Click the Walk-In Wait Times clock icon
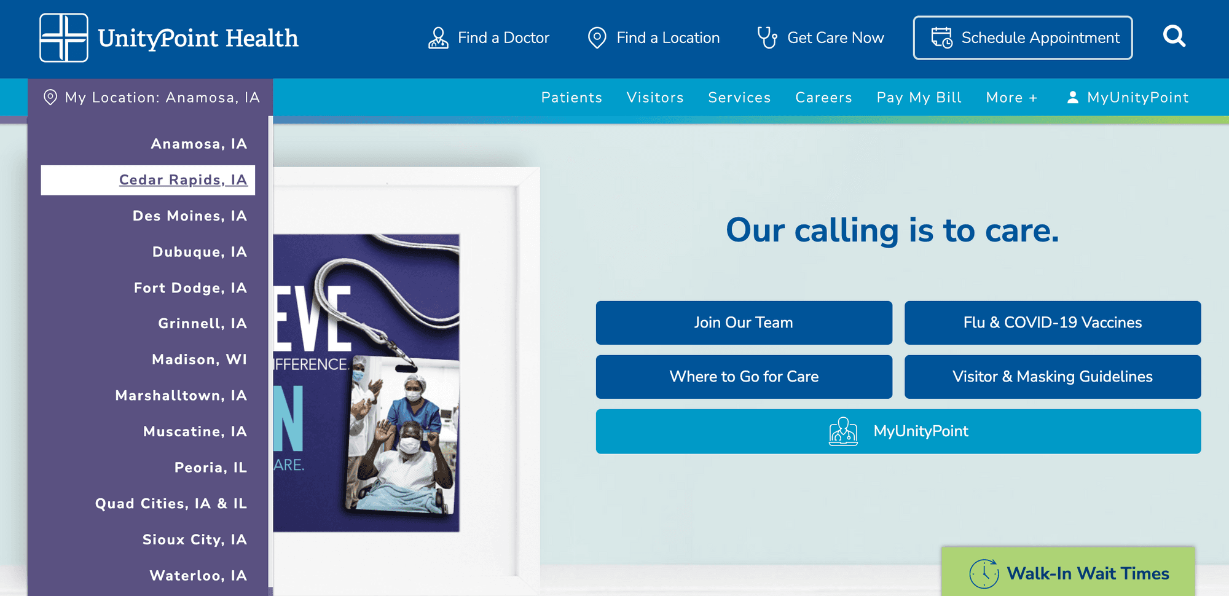This screenshot has height=596, width=1229. [984, 573]
